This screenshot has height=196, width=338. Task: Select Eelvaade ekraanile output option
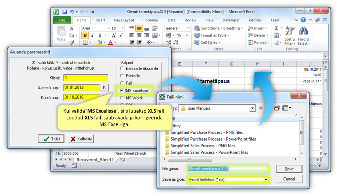pyautogui.click(x=122, y=68)
